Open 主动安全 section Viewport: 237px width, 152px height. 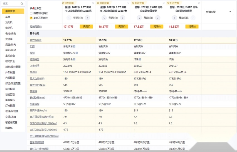pyautogui.click(x=10, y=56)
